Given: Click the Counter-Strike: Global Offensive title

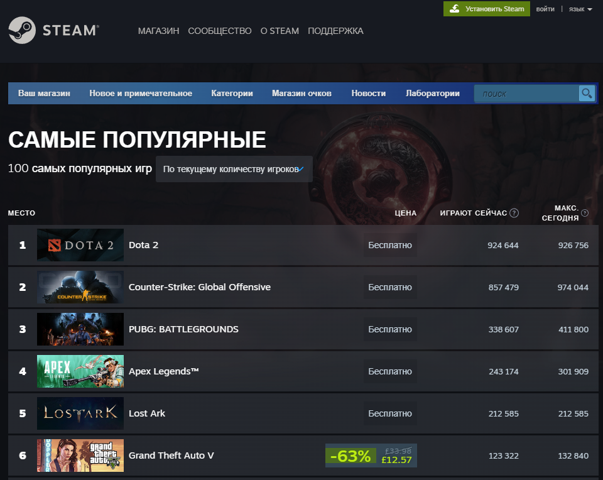Looking at the screenshot, I should [x=200, y=287].
